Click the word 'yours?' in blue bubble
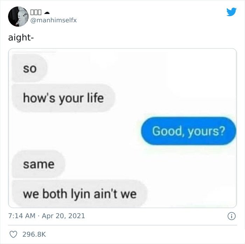245x244 pixels. [206, 131]
